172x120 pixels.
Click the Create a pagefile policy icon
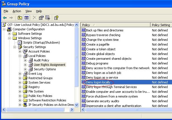84,44
